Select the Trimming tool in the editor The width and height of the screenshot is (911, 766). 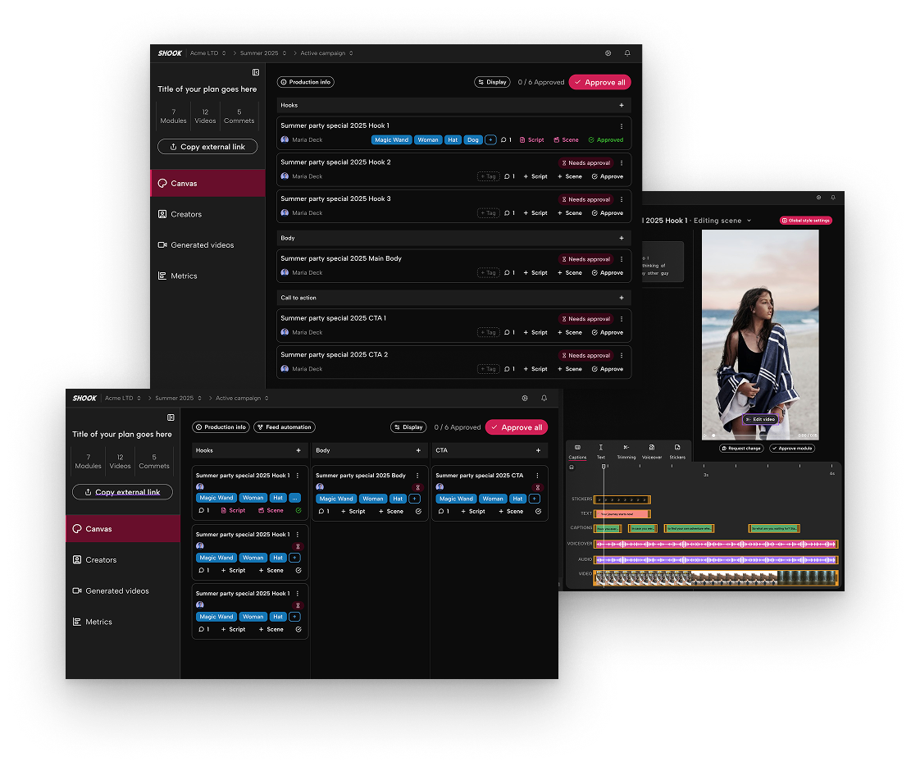point(626,451)
